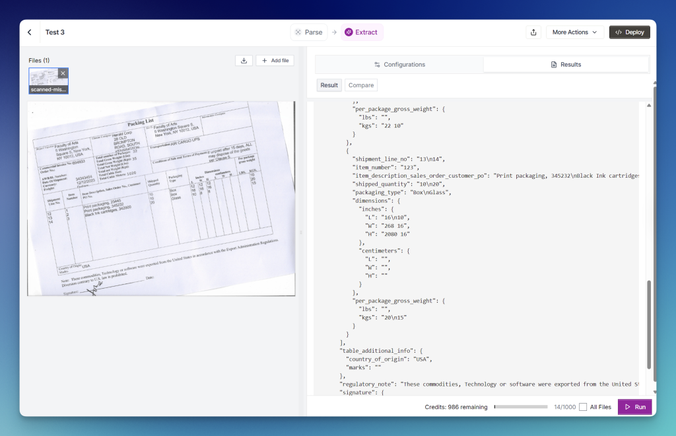Viewport: 676px width, 436px height.
Task: Open the More Actions dropdown
Action: click(x=574, y=32)
